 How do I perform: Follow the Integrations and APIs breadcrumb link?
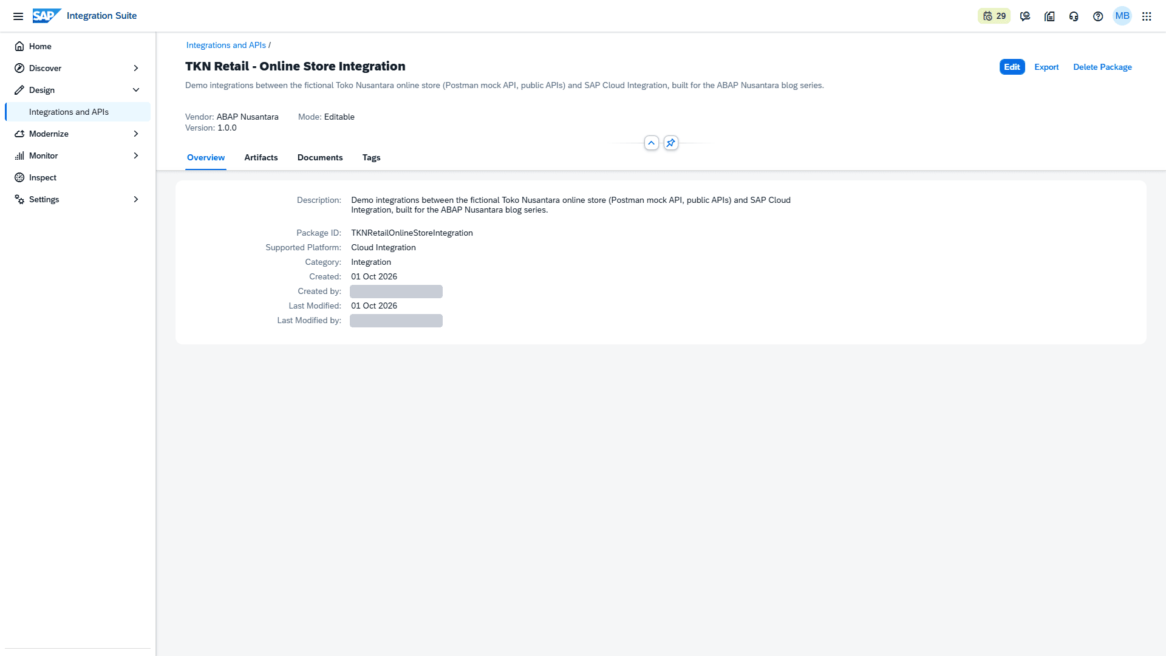[x=226, y=45]
